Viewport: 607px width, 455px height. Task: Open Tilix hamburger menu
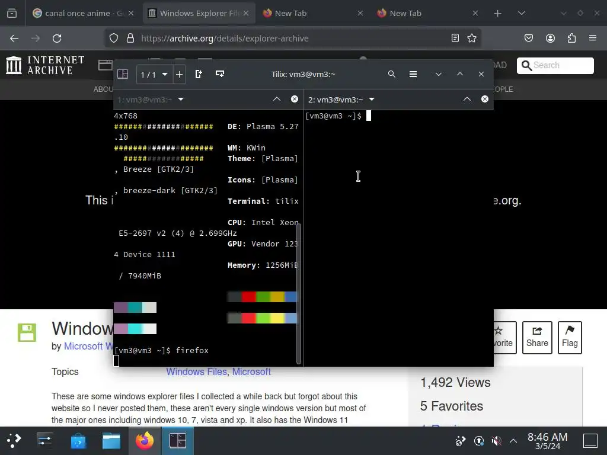(x=413, y=74)
